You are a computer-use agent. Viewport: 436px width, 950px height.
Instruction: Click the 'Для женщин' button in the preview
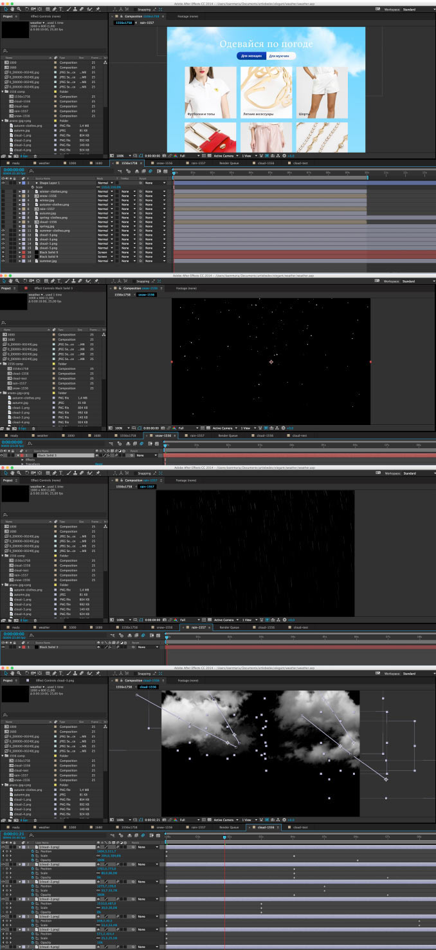point(251,56)
